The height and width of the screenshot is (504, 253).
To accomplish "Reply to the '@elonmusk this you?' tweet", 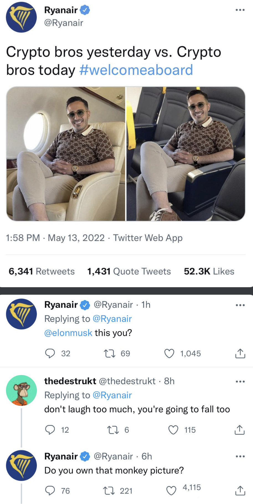I will (50, 353).
